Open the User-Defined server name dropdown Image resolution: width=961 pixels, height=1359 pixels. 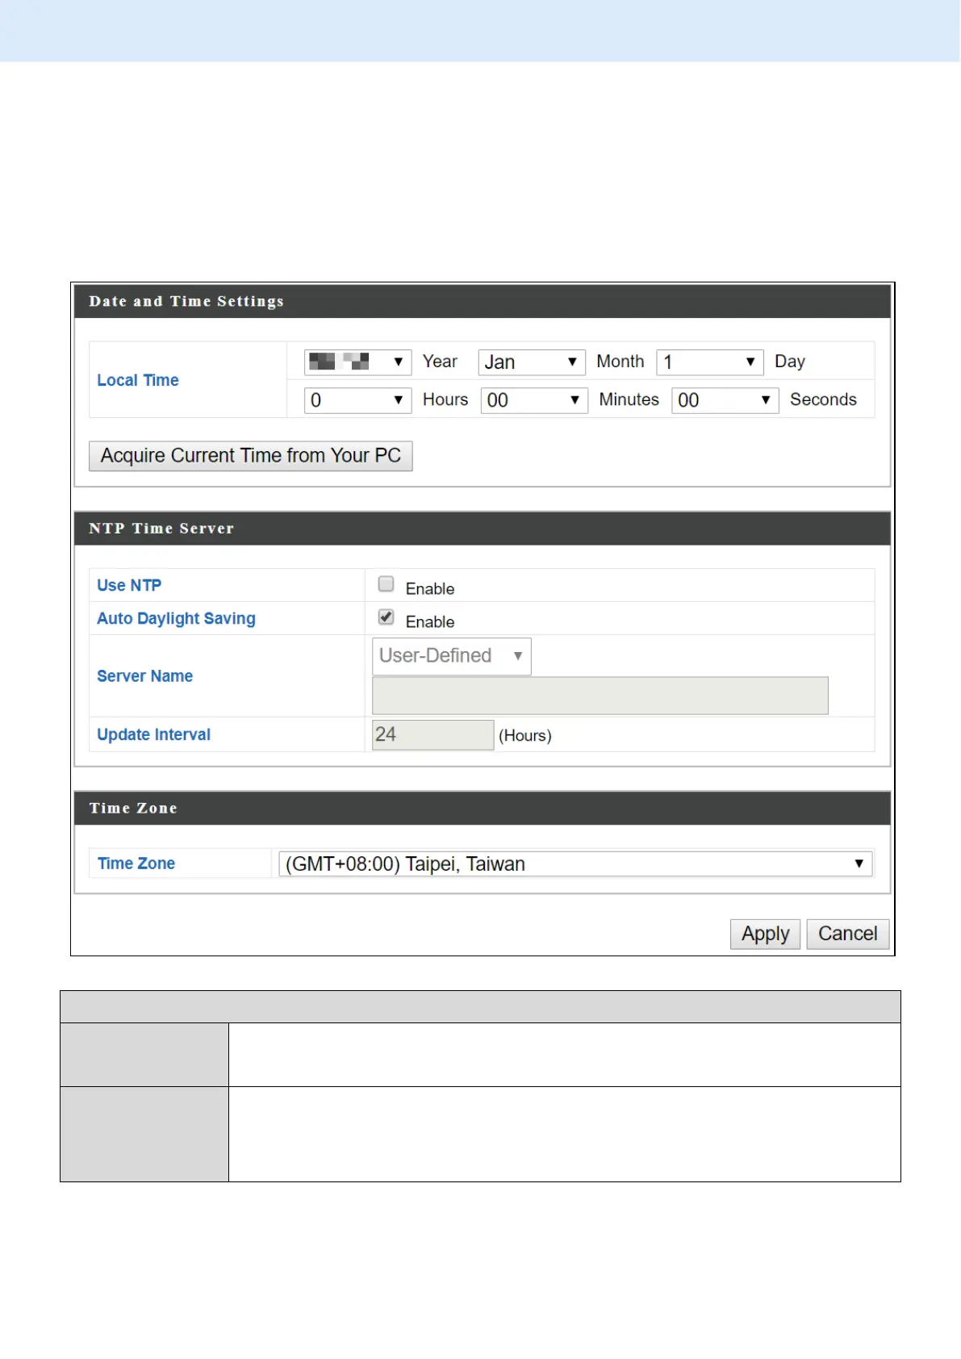click(451, 656)
